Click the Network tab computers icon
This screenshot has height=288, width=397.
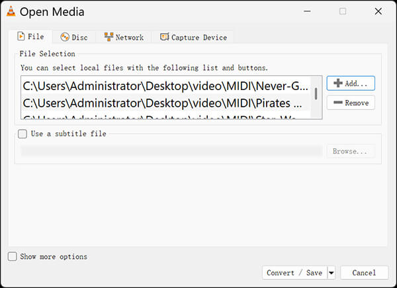coord(109,37)
